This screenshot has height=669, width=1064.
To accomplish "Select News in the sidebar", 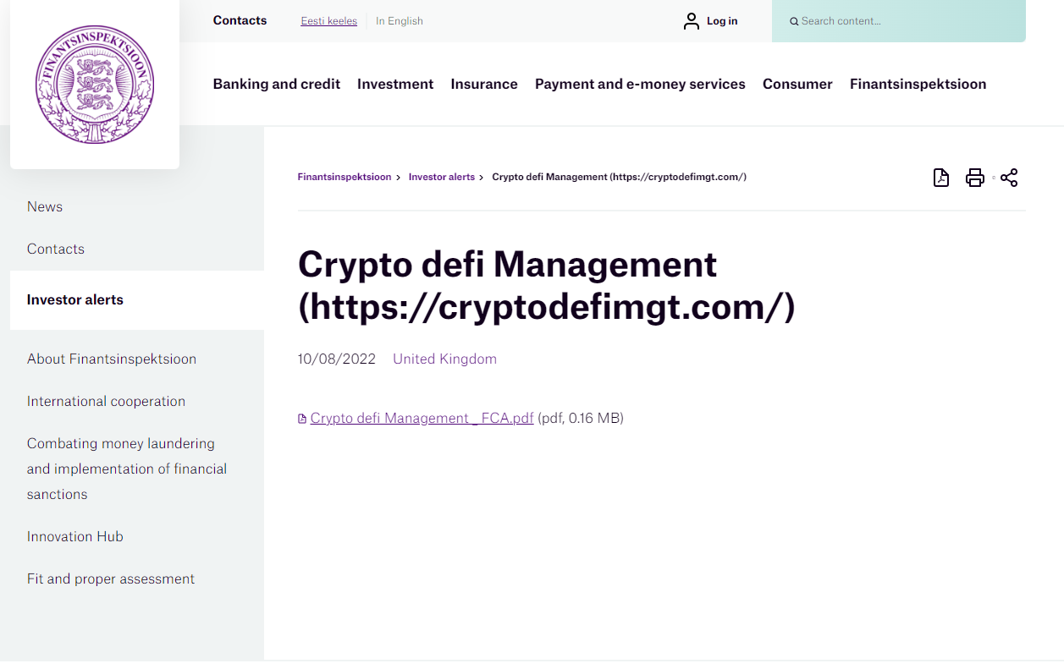I will [45, 206].
